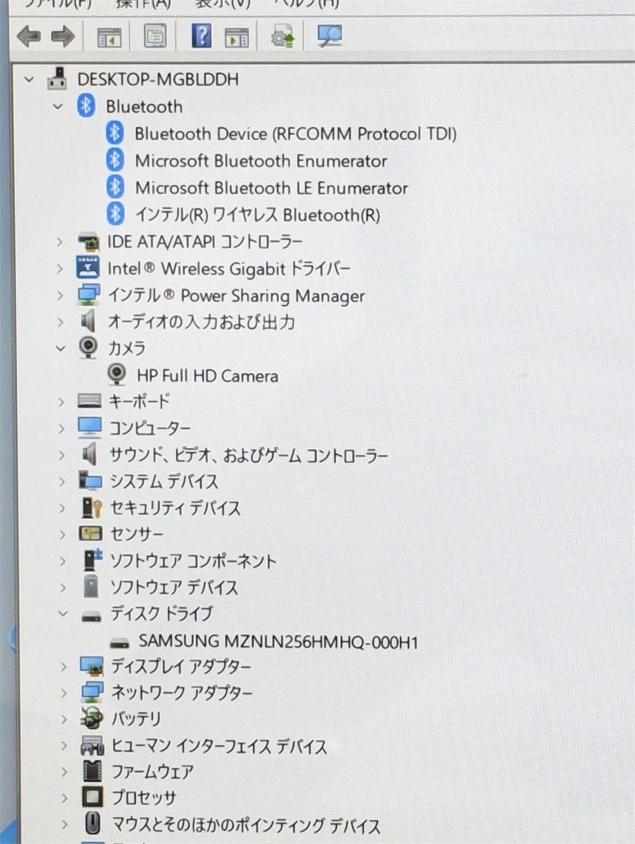
Task: Expand ソフトウェア コンポーネント category
Action: [62, 561]
